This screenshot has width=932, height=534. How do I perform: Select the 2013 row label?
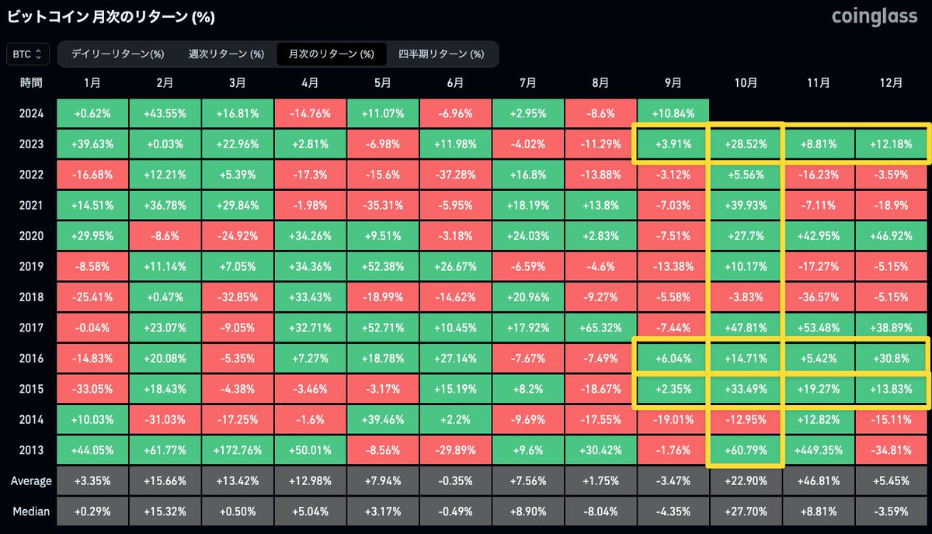point(31,449)
